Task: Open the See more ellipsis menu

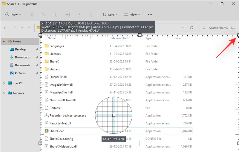Action: point(150,15)
